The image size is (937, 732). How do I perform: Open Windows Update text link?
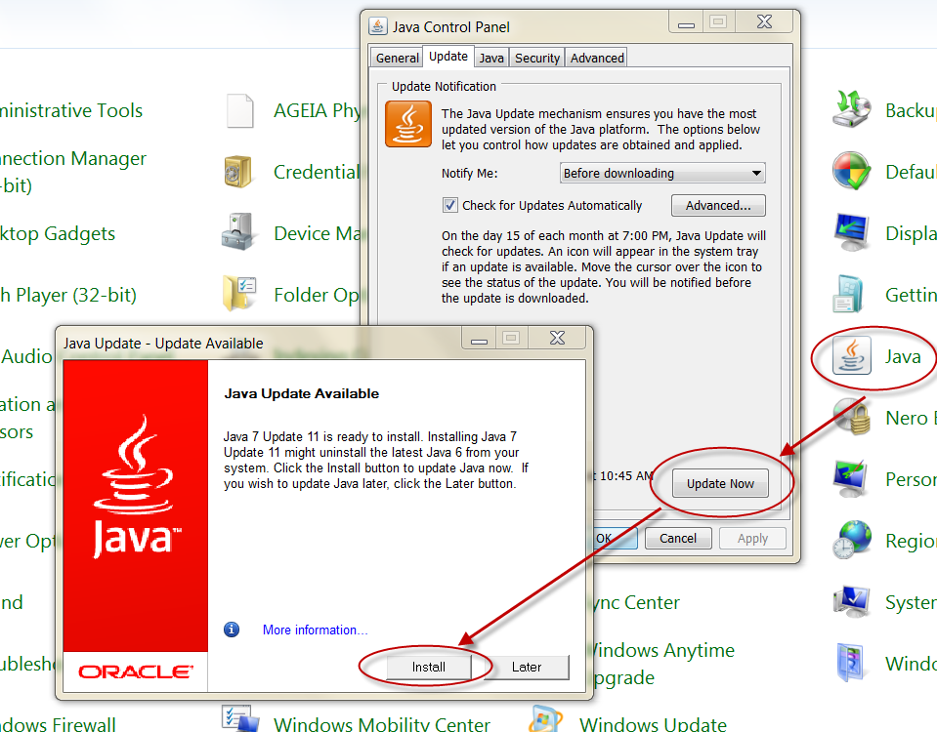(x=653, y=723)
